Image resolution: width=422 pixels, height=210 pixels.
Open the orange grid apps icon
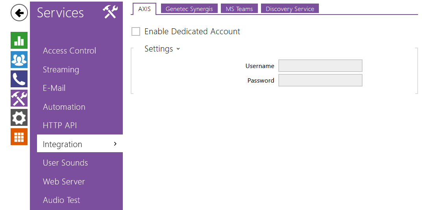tap(19, 137)
